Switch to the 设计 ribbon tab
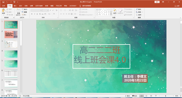 pos(21,6)
